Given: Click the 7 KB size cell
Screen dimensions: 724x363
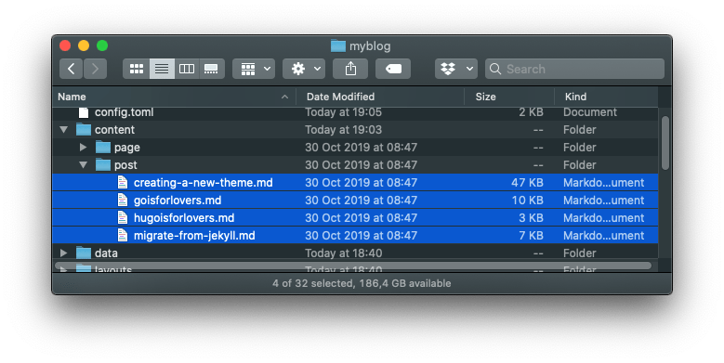Looking at the screenshot, I should pos(531,235).
